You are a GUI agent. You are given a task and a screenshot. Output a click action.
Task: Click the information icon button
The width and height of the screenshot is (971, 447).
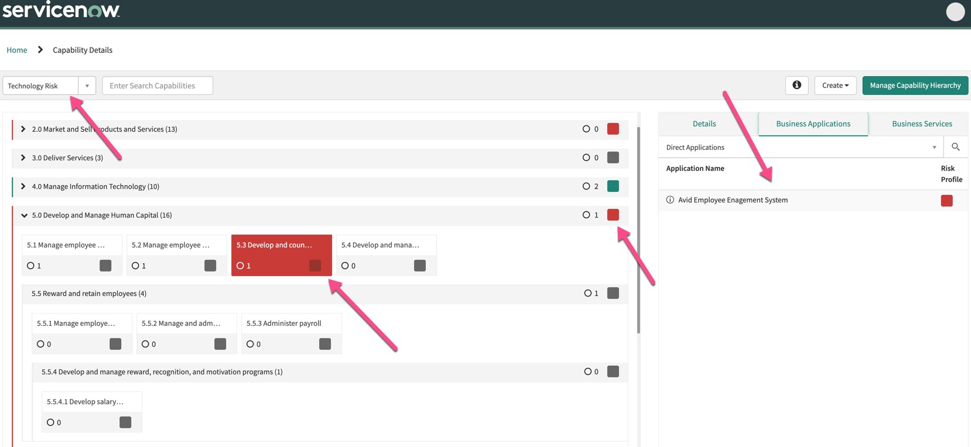pyautogui.click(x=796, y=85)
